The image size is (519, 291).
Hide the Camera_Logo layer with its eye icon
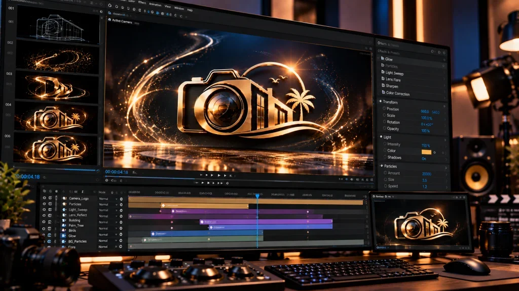pos(44,198)
